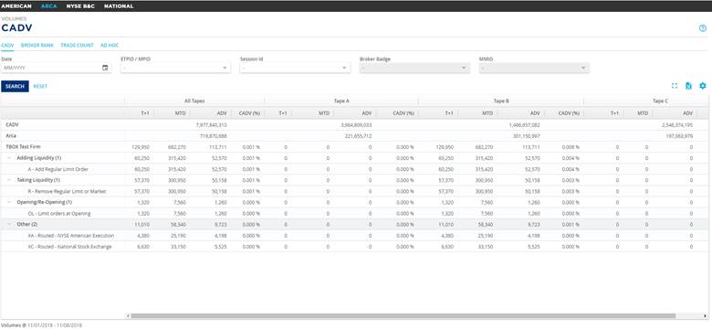Open the Ad Hoc tab
The image size is (712, 329).
coord(110,46)
